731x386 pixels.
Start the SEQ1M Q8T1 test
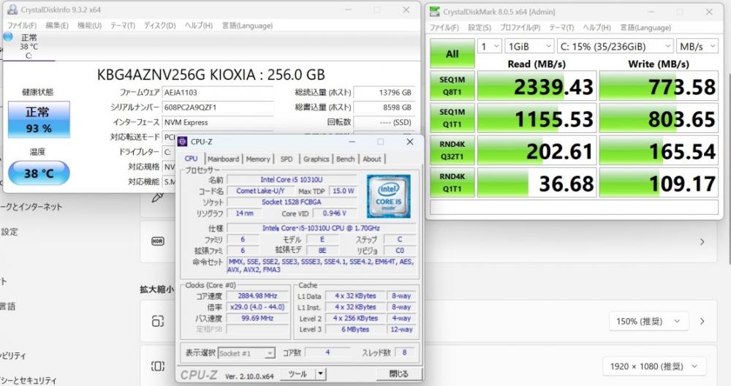pyautogui.click(x=452, y=86)
